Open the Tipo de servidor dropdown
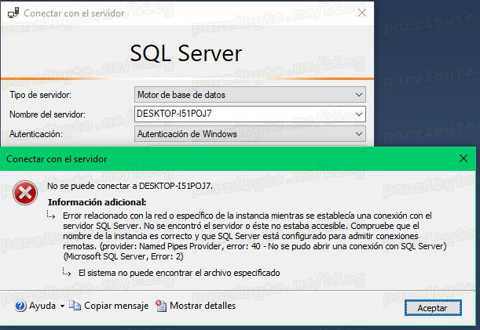 click(359, 95)
